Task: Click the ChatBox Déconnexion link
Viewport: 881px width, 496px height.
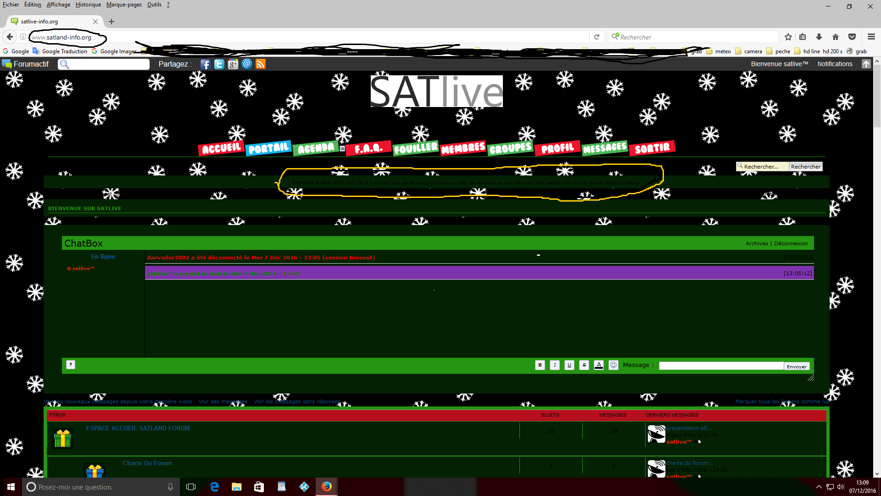Action: point(791,243)
